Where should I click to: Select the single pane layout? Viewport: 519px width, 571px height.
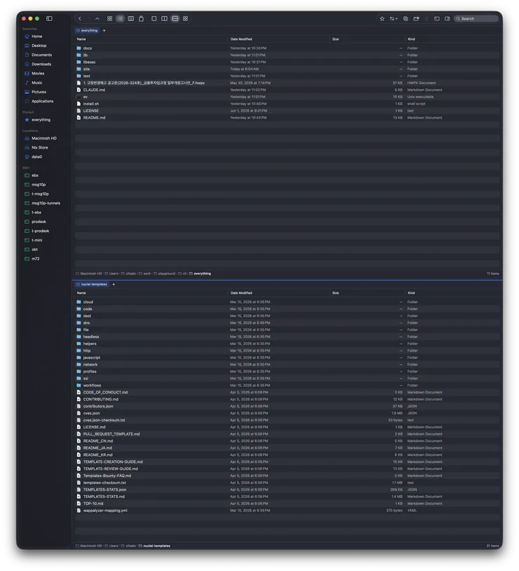[154, 18]
